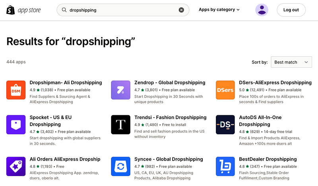Click the Log out button
Viewport: 318px width, 186px height.
291,10
